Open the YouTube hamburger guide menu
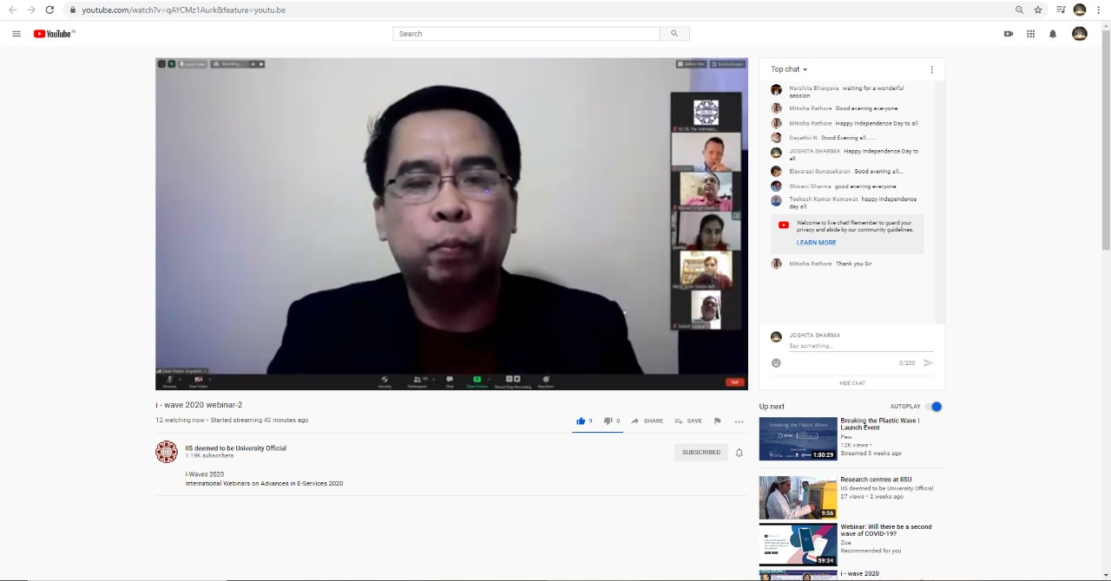The width and height of the screenshot is (1111, 581). click(16, 34)
